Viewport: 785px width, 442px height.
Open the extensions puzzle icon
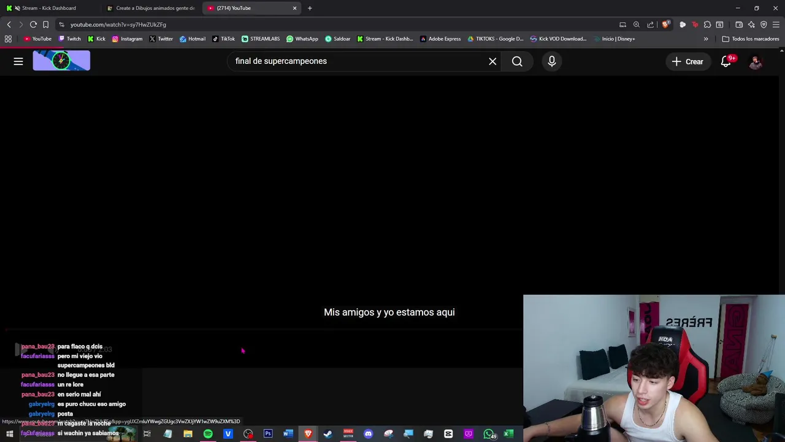pyautogui.click(x=707, y=25)
